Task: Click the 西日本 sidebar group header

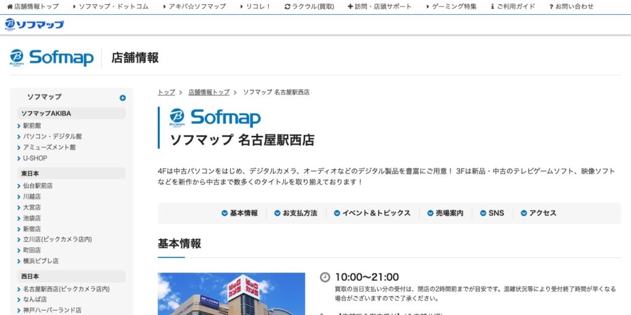Action: pos(71,276)
